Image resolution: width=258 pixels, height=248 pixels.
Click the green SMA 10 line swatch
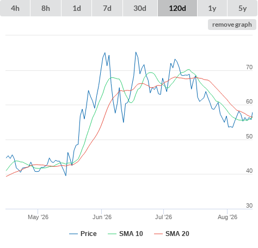pyautogui.click(x=112, y=234)
